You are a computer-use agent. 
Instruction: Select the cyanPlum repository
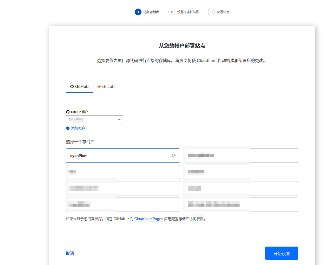pyautogui.click(x=123, y=155)
